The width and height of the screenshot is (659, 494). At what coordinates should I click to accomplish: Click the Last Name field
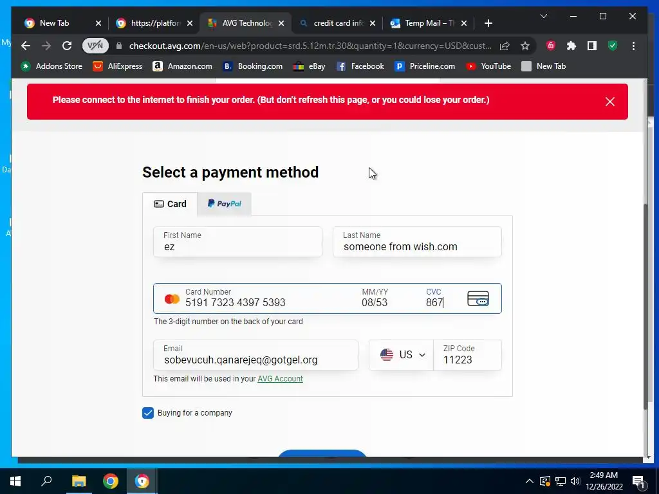[417, 242]
